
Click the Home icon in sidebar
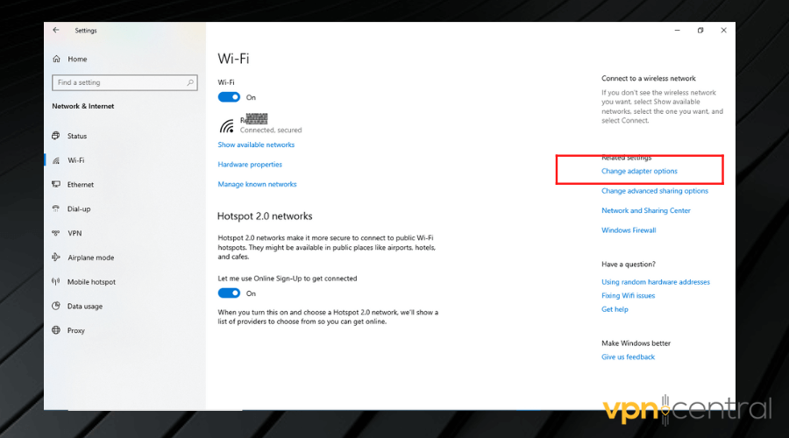(x=57, y=59)
